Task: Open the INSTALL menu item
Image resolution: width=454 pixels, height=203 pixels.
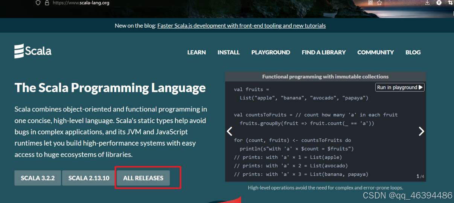Action: pos(229,53)
